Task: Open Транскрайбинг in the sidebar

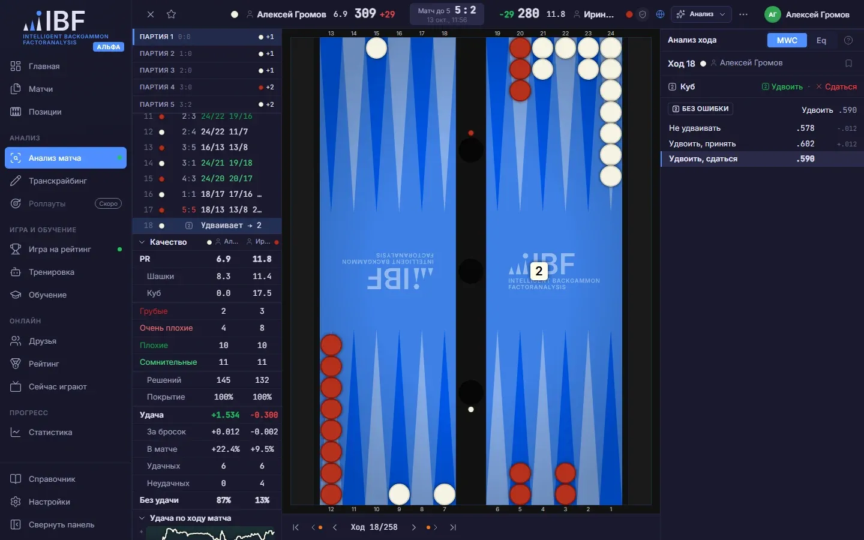Action: pyautogui.click(x=66, y=181)
